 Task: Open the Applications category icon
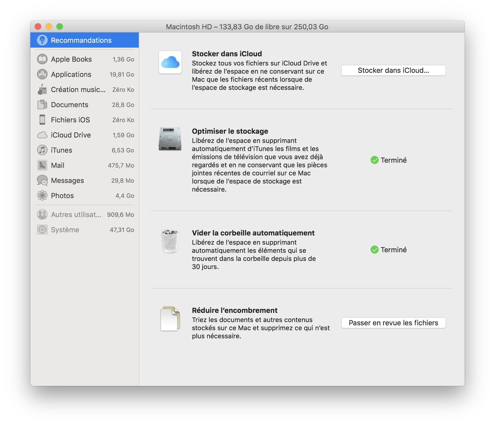point(42,74)
